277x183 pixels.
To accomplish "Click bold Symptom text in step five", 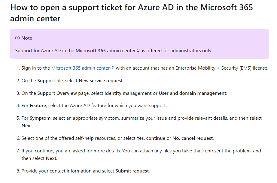I will click(40, 118).
